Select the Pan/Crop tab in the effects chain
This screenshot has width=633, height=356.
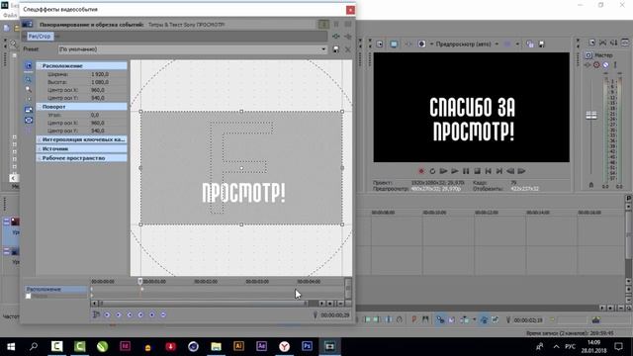[40, 37]
